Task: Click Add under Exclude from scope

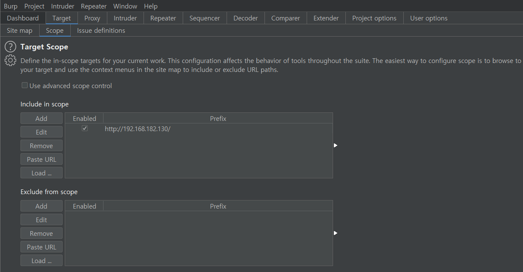Action: tap(41, 206)
